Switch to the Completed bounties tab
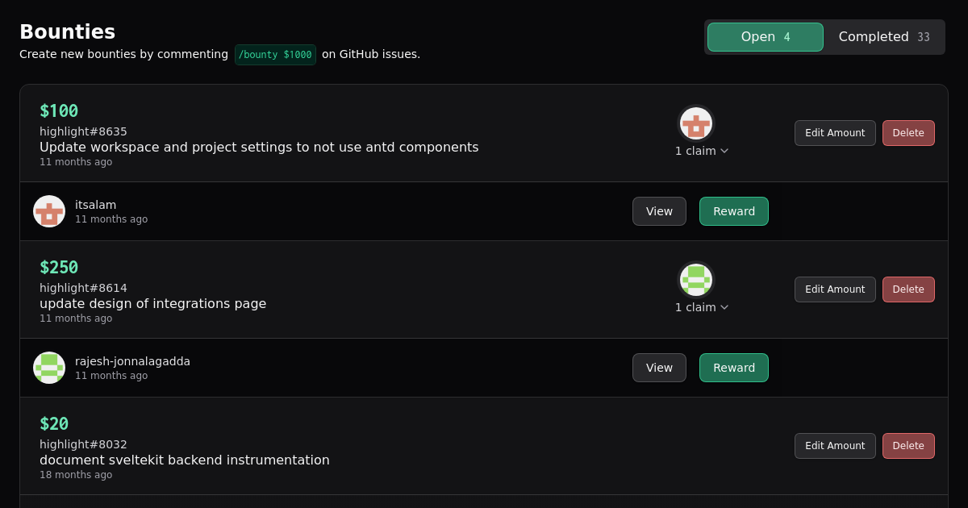 click(883, 37)
